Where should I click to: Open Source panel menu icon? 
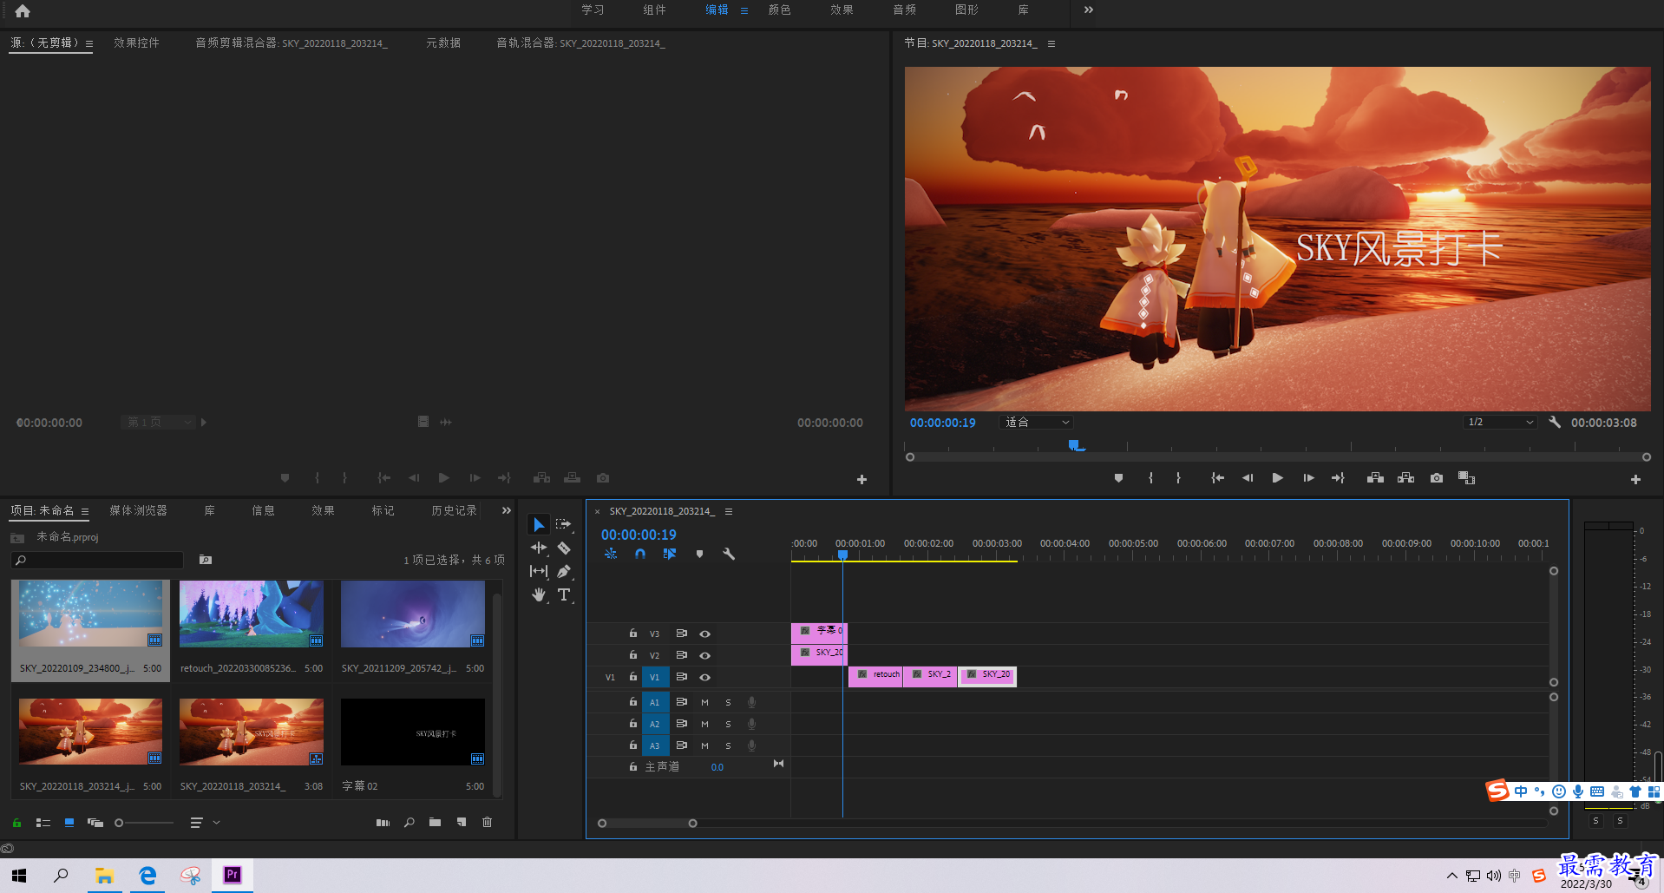point(89,43)
